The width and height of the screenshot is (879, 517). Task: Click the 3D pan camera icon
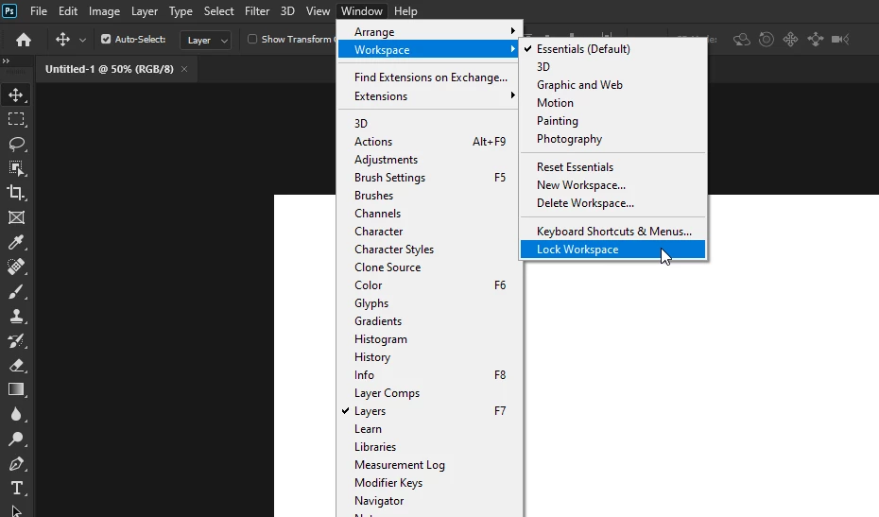[x=790, y=40]
